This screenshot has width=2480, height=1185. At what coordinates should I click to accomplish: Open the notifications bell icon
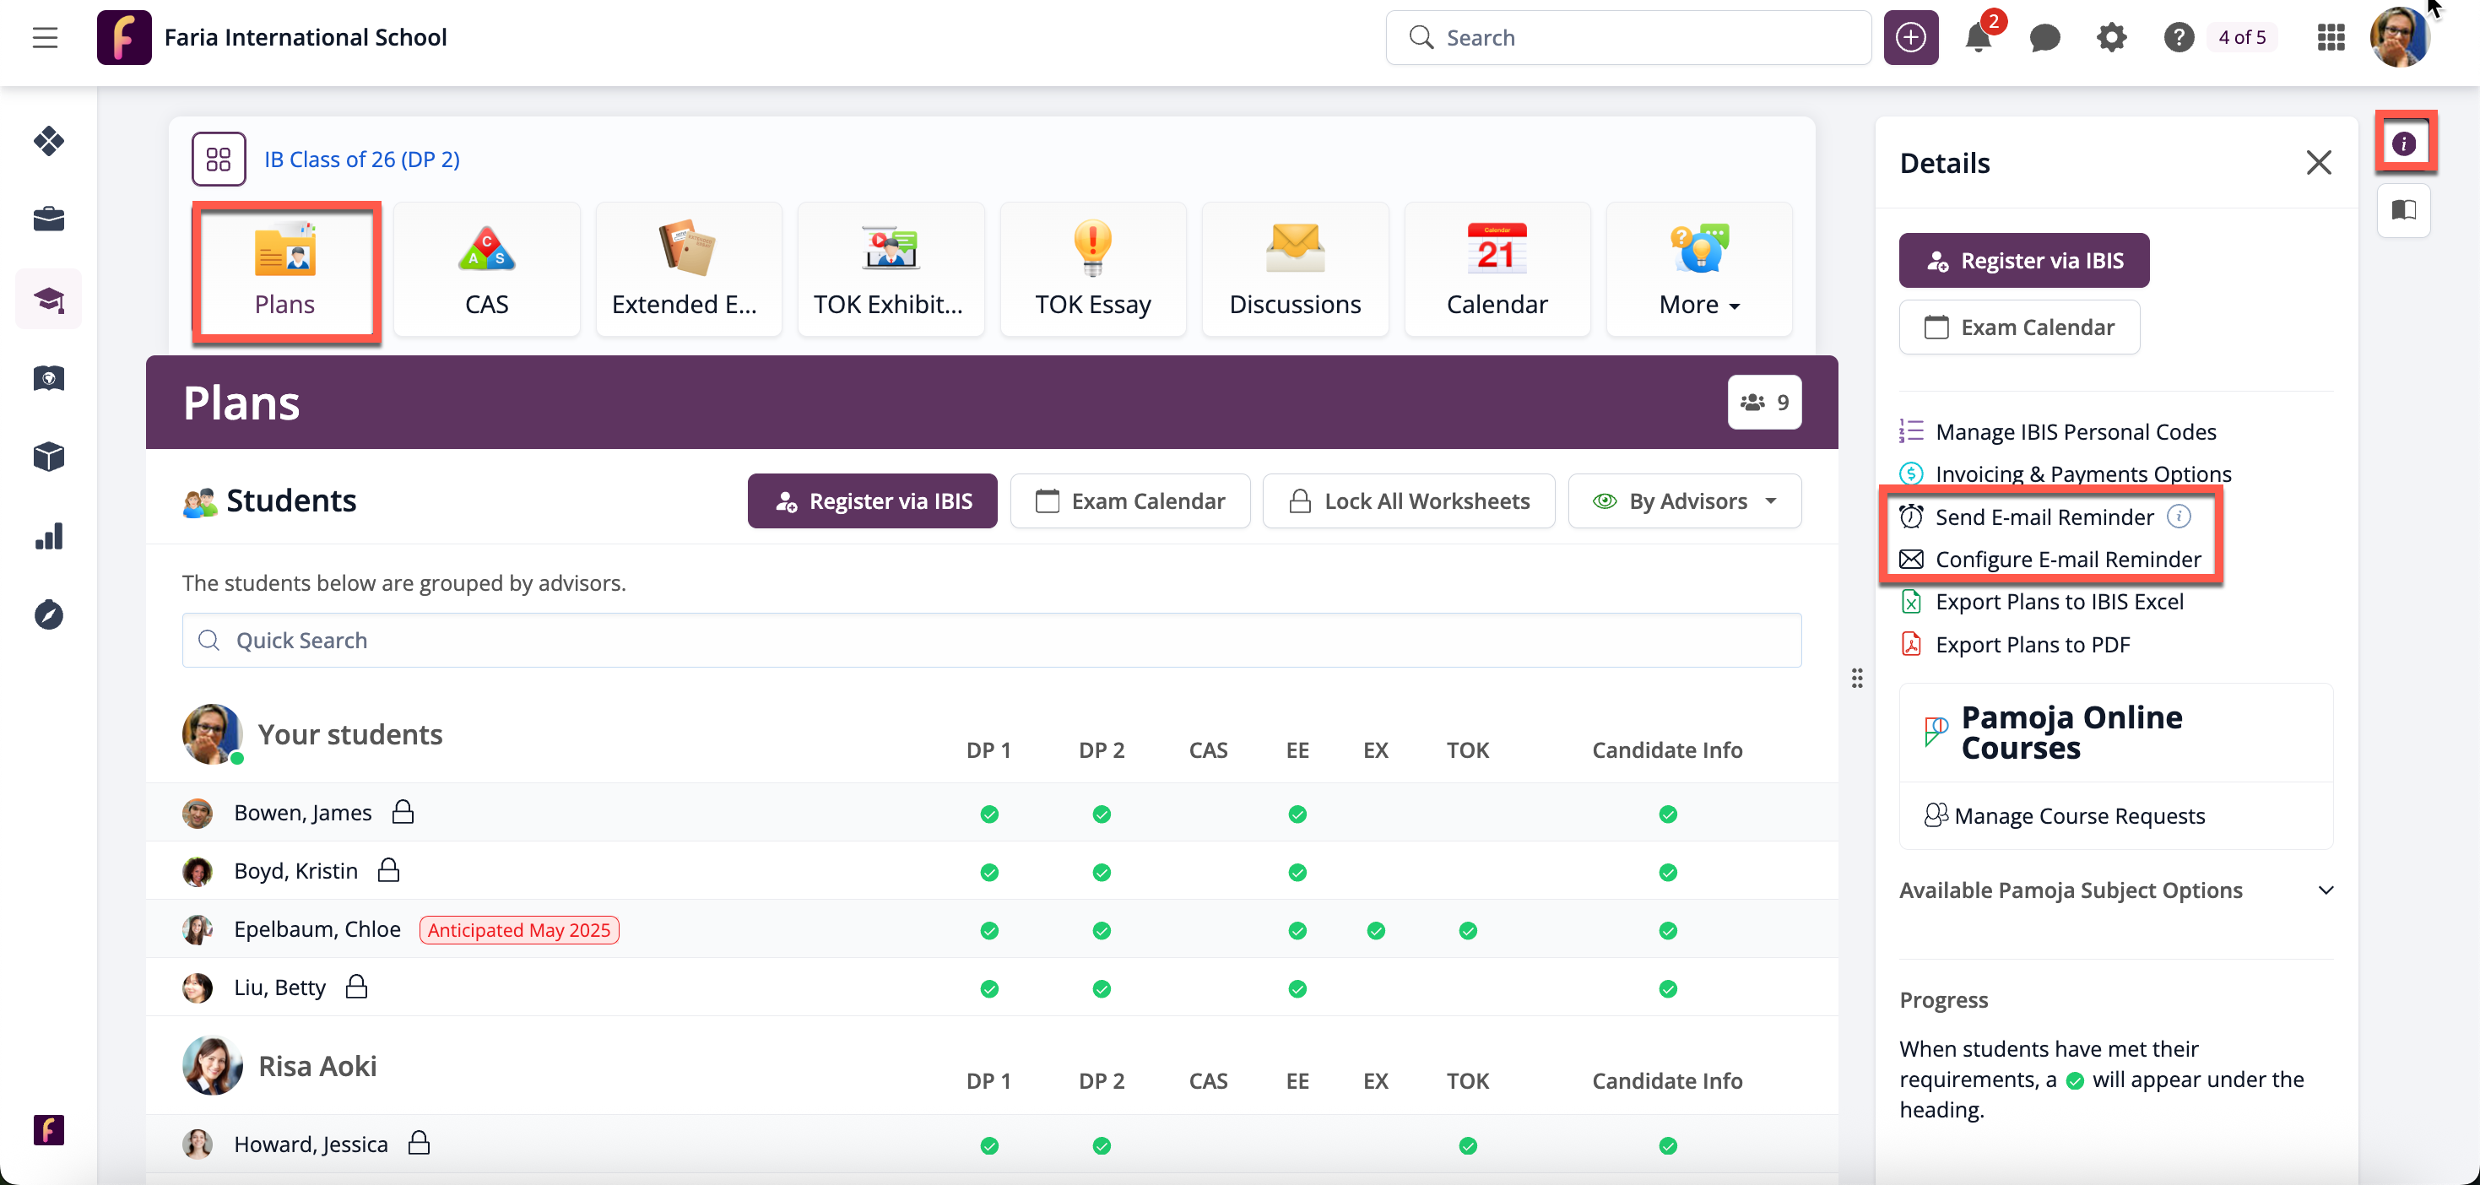click(1978, 39)
